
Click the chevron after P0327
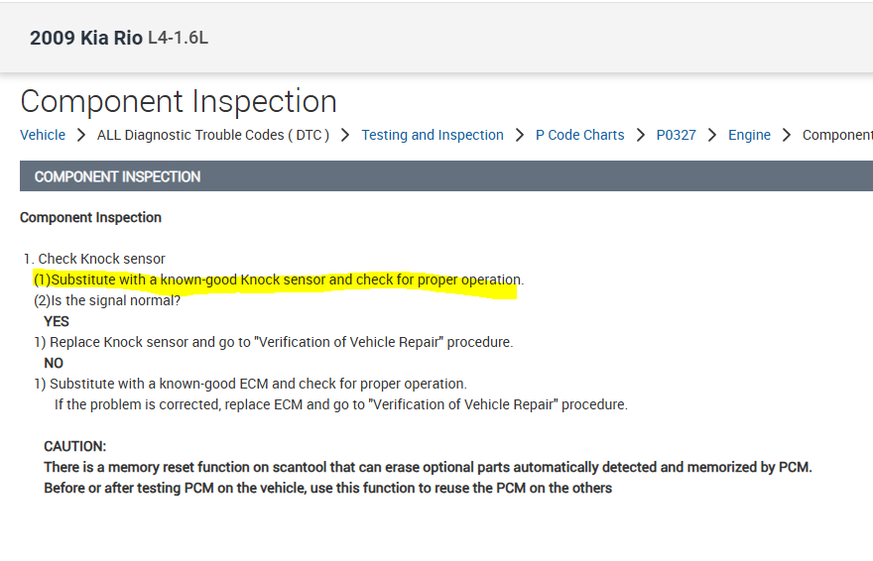[x=712, y=135]
